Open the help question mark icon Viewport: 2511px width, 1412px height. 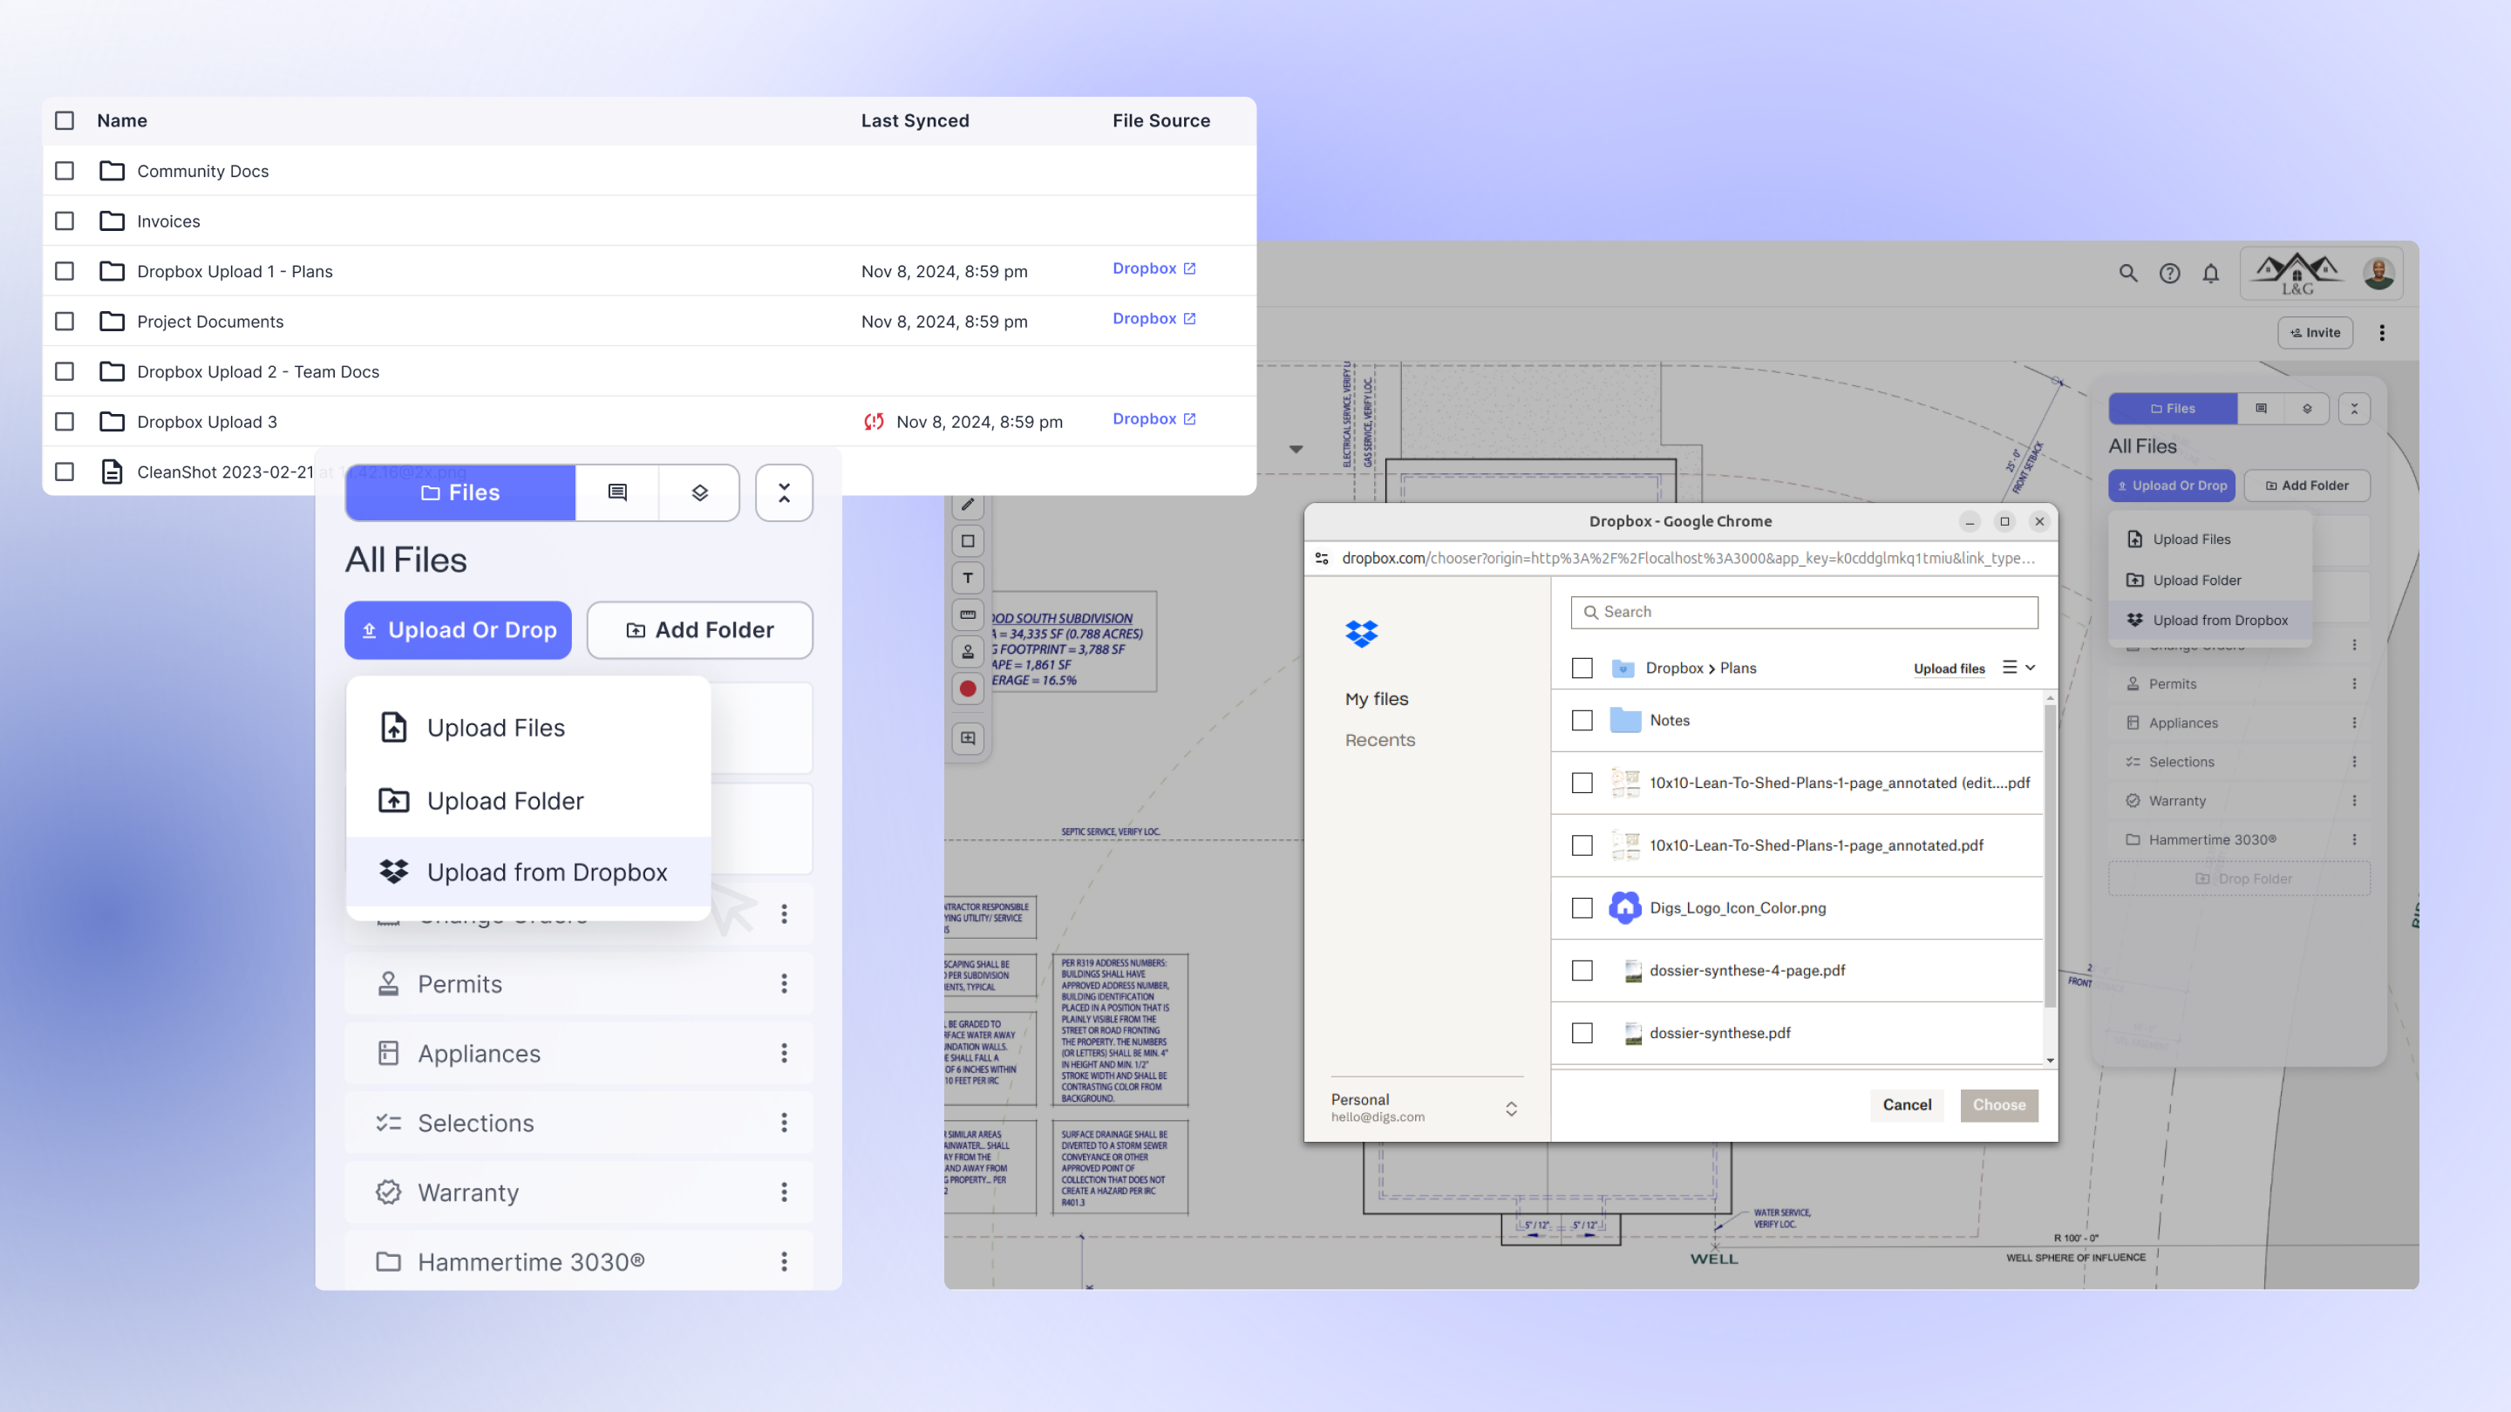click(x=2169, y=274)
